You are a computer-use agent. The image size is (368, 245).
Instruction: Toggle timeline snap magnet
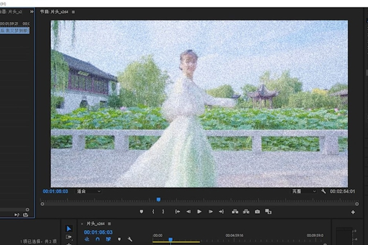[98, 239]
